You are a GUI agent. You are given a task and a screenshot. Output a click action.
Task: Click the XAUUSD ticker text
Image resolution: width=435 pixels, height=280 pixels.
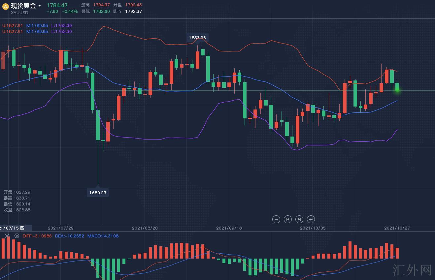click(x=19, y=13)
